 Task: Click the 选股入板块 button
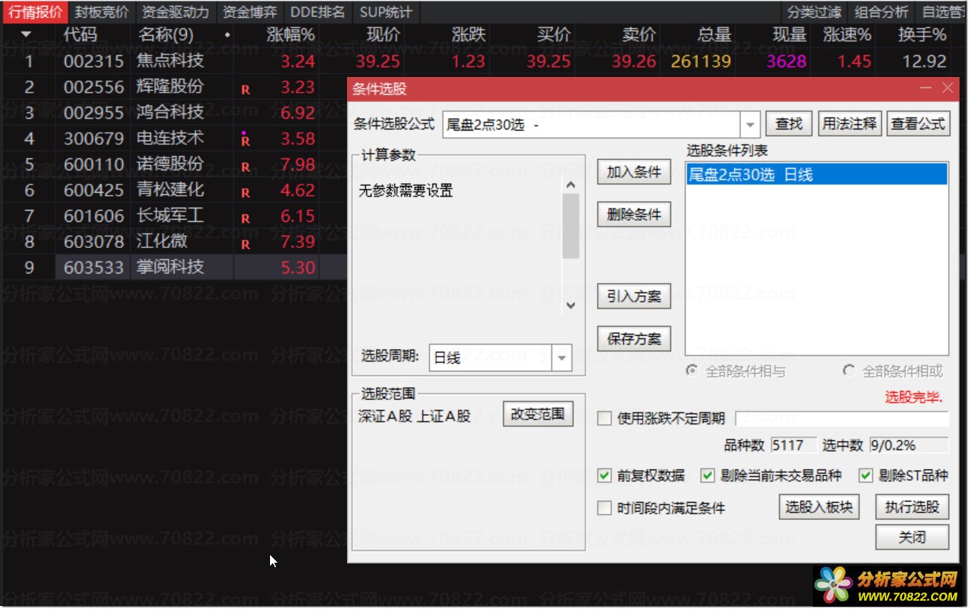819,507
